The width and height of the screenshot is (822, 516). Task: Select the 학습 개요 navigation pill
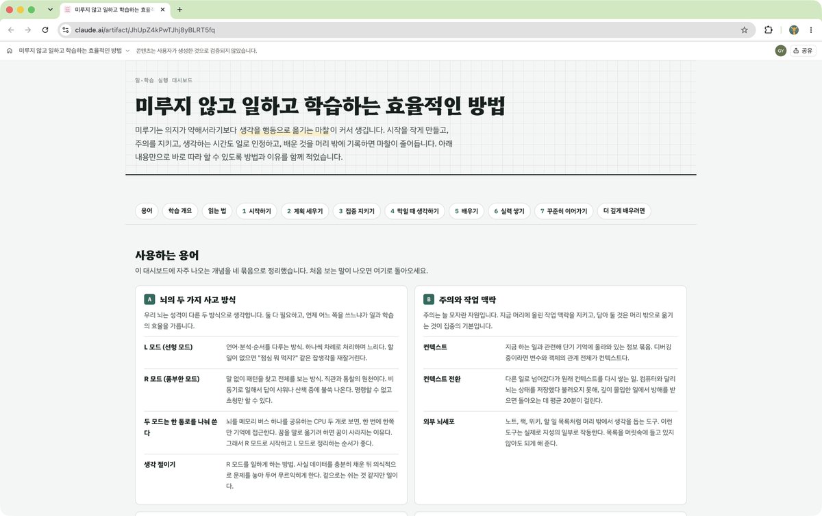(181, 211)
